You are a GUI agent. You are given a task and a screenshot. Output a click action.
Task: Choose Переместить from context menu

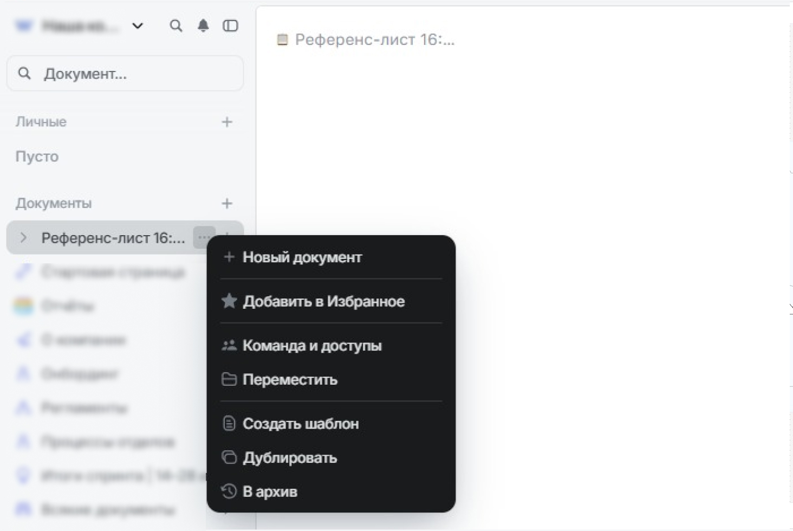pyautogui.click(x=331, y=380)
